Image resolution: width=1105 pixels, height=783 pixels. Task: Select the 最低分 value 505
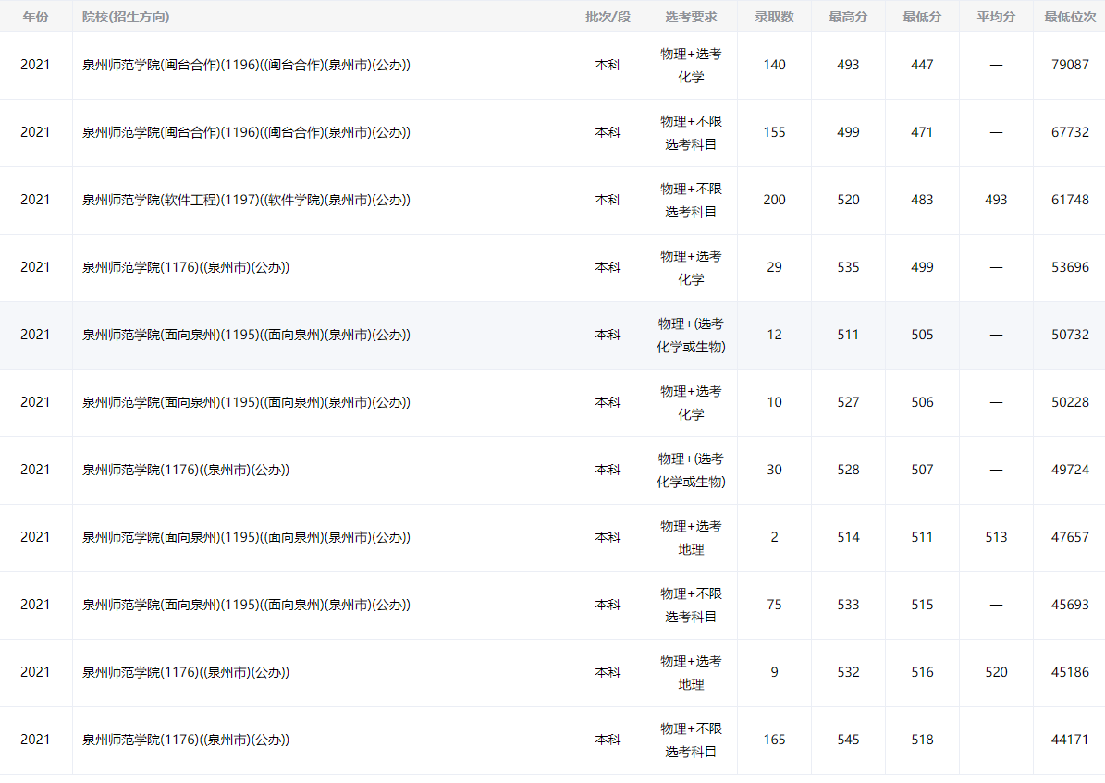pyautogui.click(x=922, y=335)
